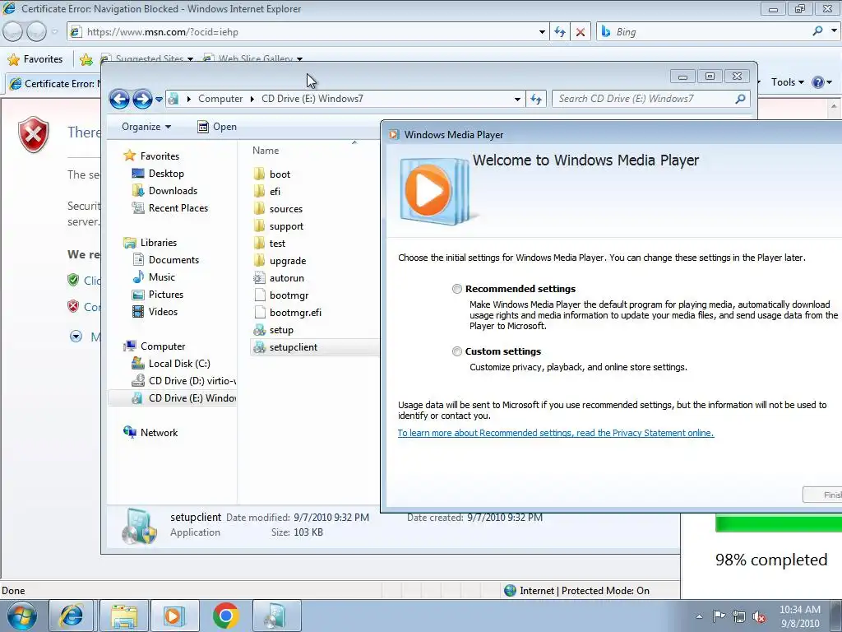The width and height of the screenshot is (842, 632).
Task: Select the test folder
Action: [269, 244]
